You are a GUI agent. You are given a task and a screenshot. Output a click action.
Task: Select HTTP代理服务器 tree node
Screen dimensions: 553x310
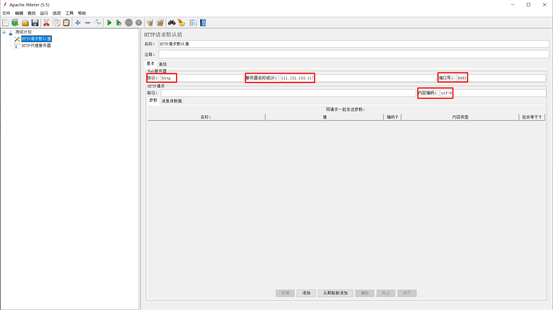tap(36, 46)
